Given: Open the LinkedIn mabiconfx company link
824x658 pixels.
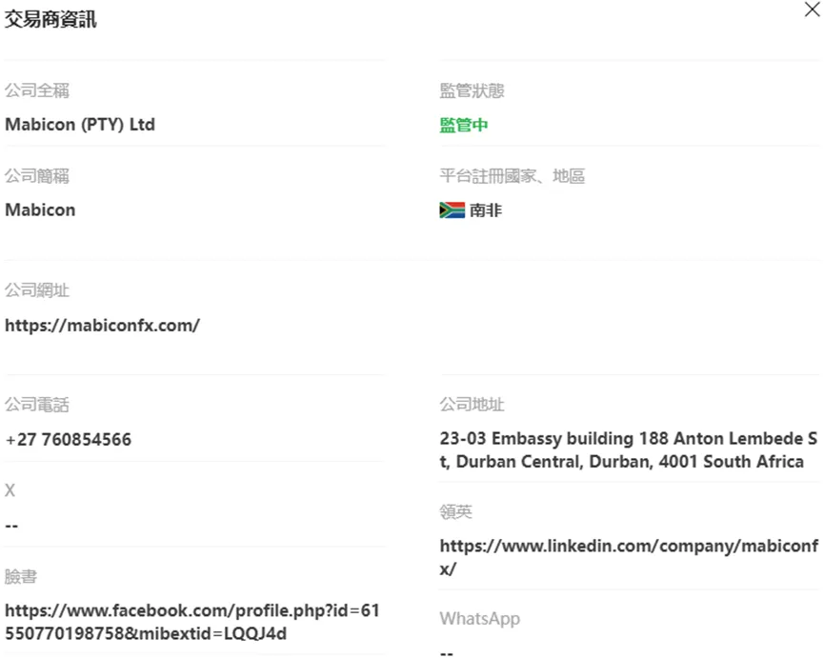Looking at the screenshot, I should coord(629,557).
